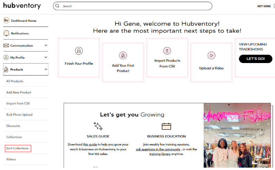The image size is (275, 170).
Task: Click the BUSINESS EDUCATION heading
Action: (x=166, y=136)
